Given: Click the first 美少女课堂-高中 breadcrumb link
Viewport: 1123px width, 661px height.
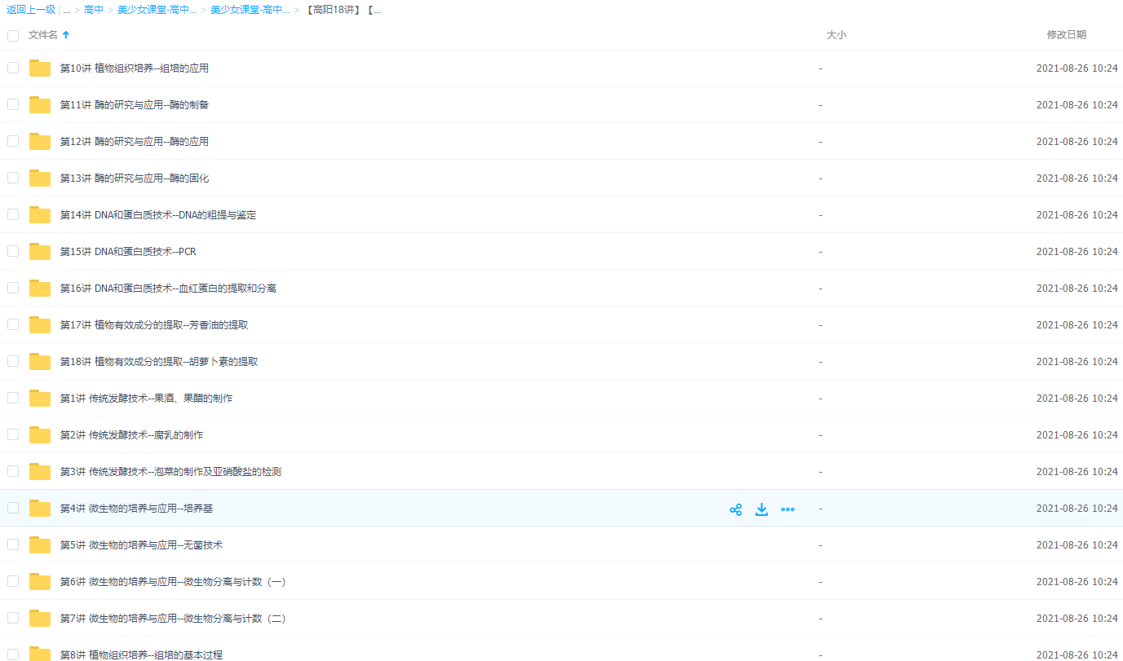Looking at the screenshot, I should pos(157,11).
